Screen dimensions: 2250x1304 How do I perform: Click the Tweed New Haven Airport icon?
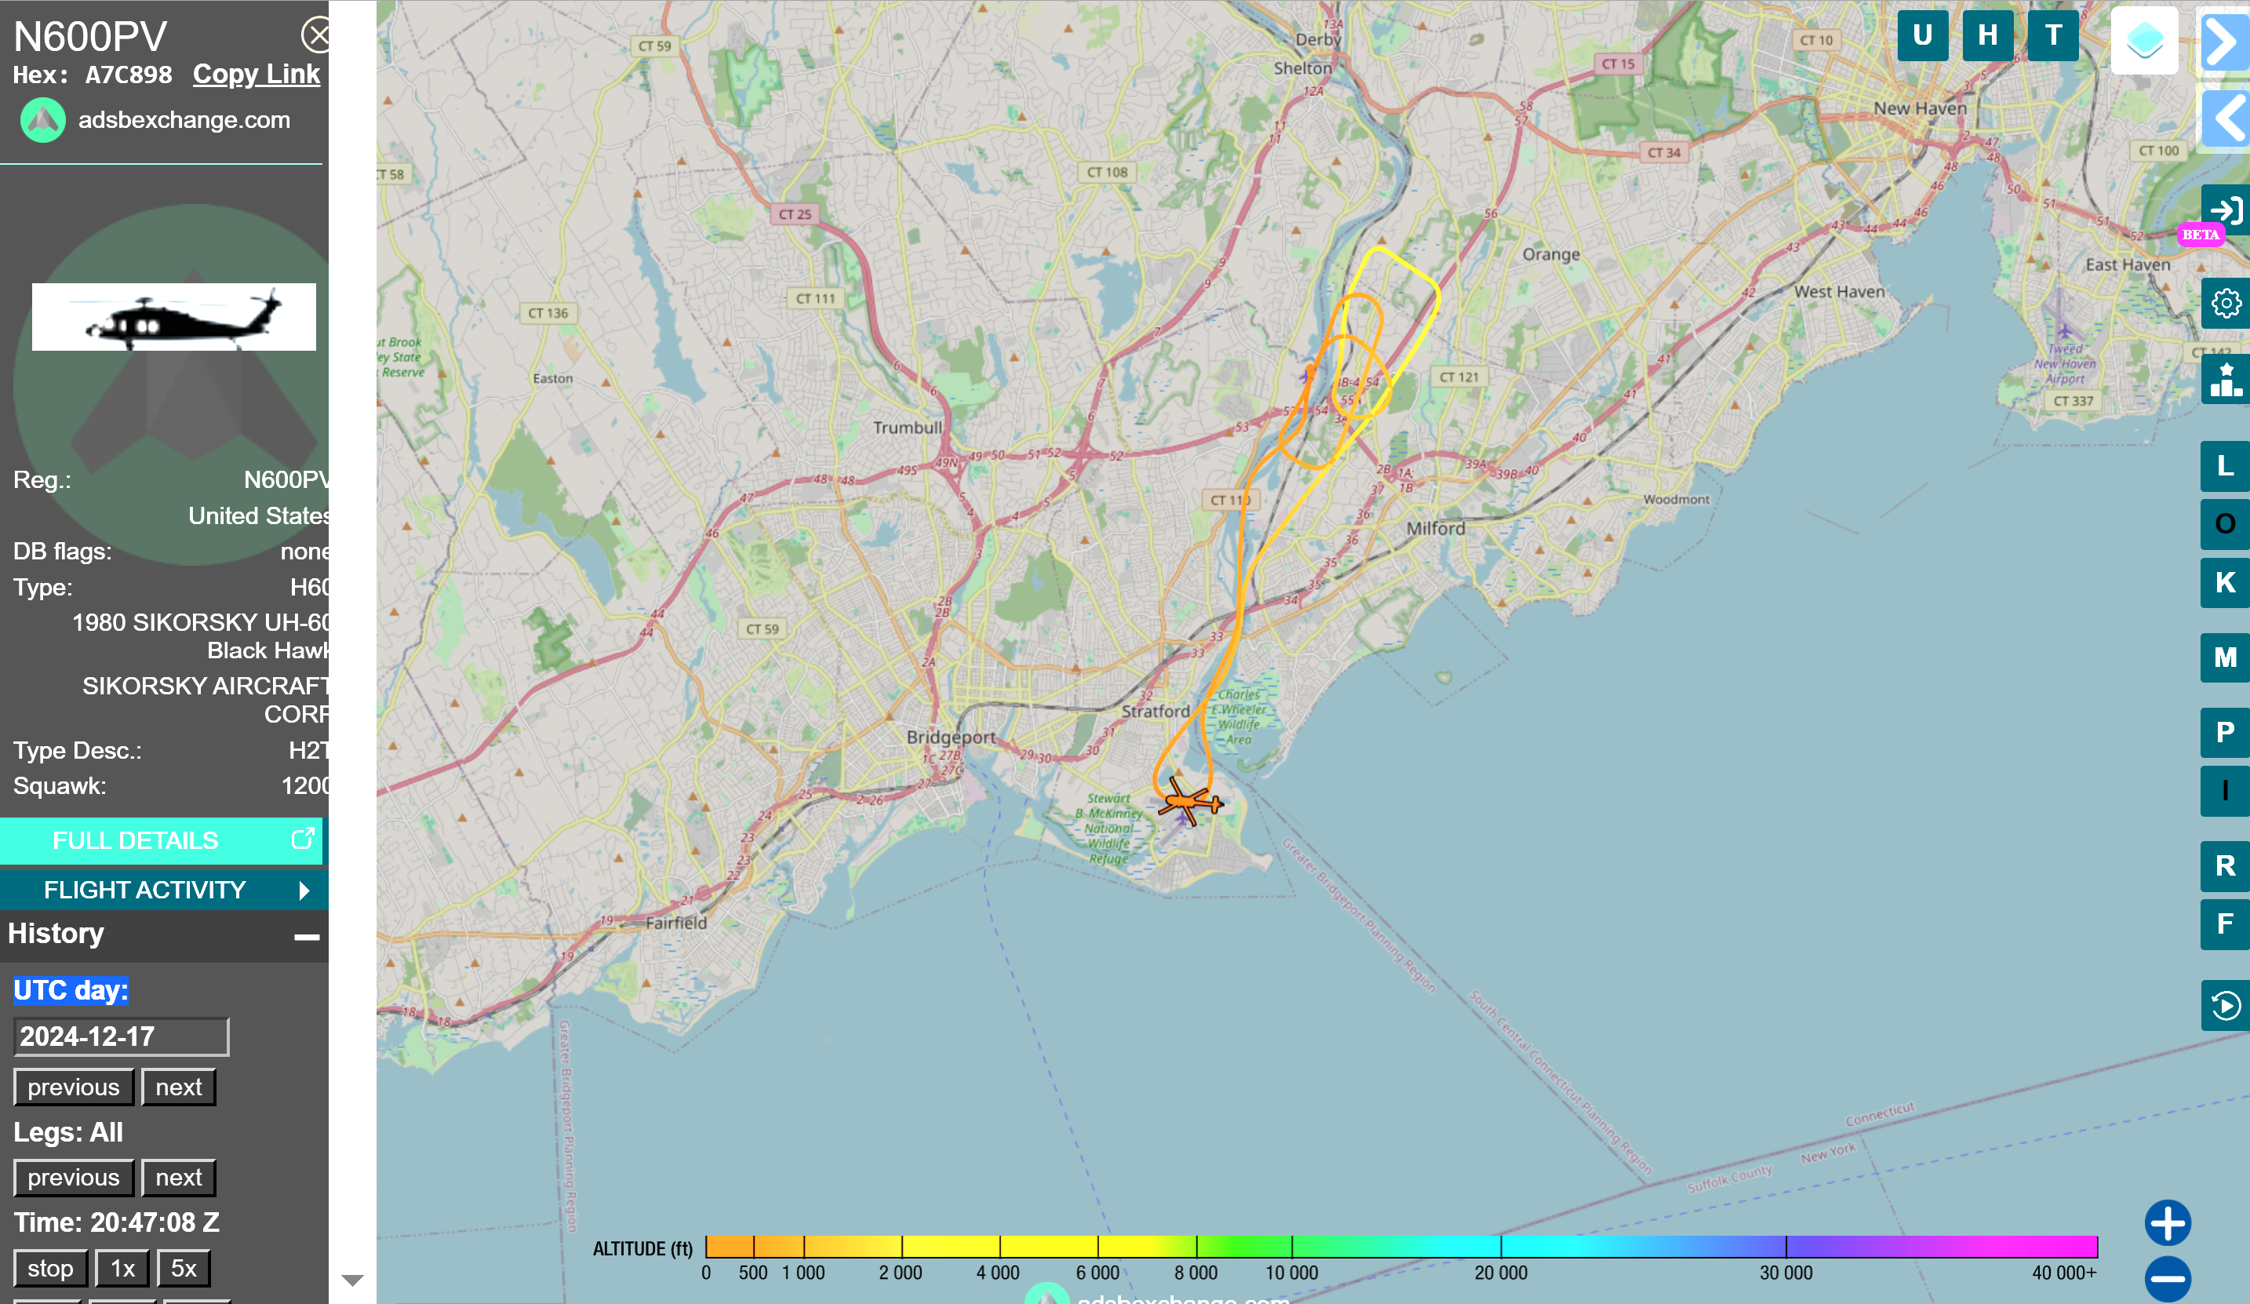coord(2064,331)
